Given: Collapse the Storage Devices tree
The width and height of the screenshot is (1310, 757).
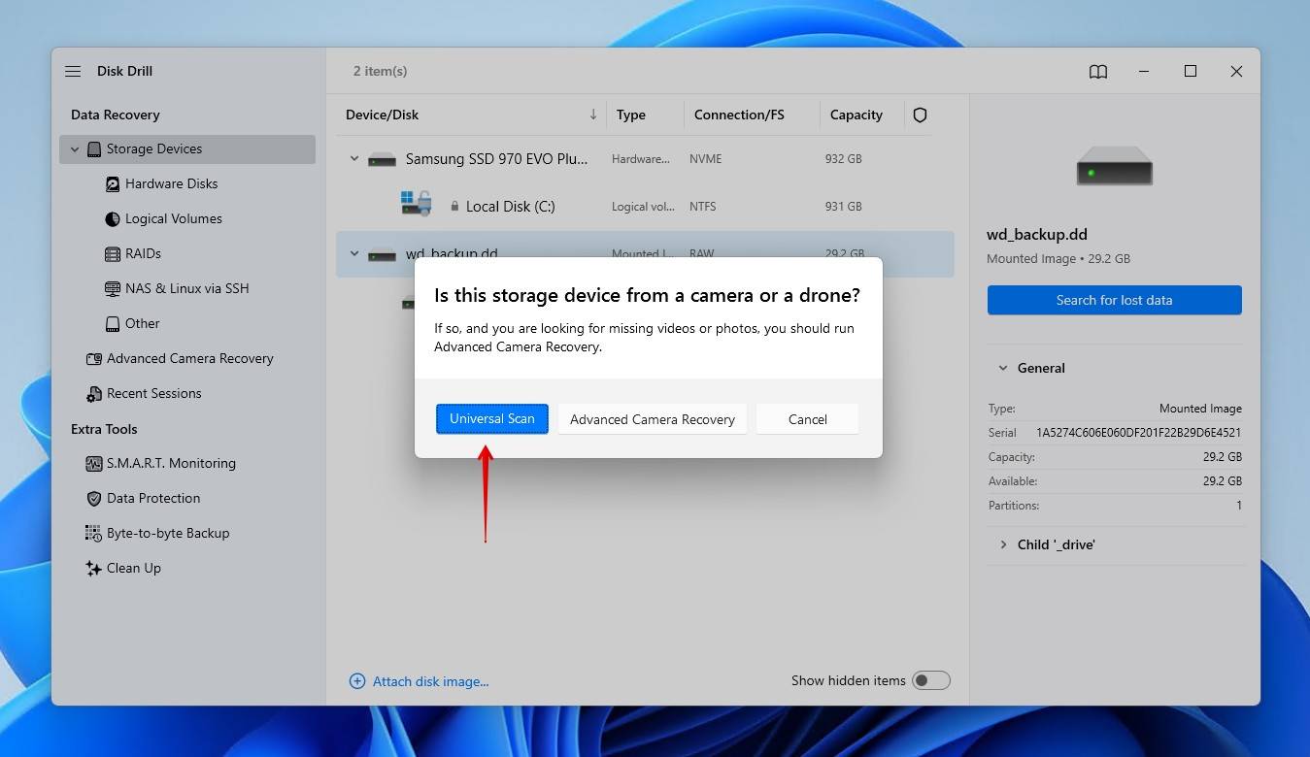Looking at the screenshot, I should 75,149.
